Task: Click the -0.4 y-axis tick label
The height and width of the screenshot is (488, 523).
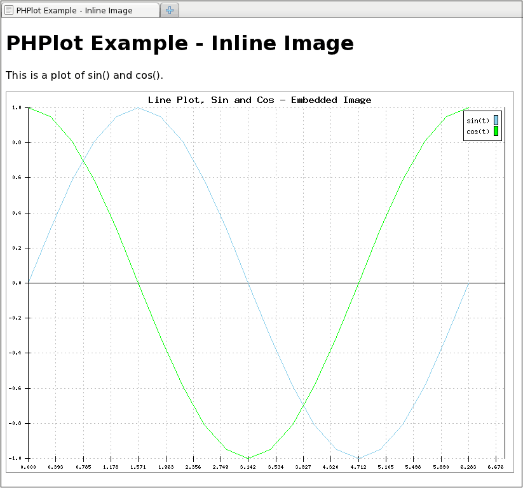Action: click(x=15, y=353)
